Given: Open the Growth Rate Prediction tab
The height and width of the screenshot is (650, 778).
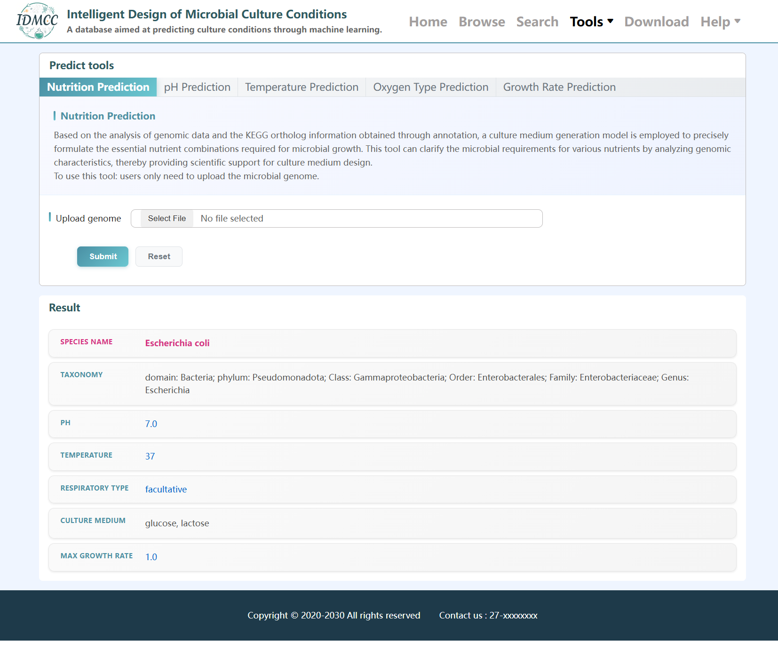Looking at the screenshot, I should click(559, 87).
